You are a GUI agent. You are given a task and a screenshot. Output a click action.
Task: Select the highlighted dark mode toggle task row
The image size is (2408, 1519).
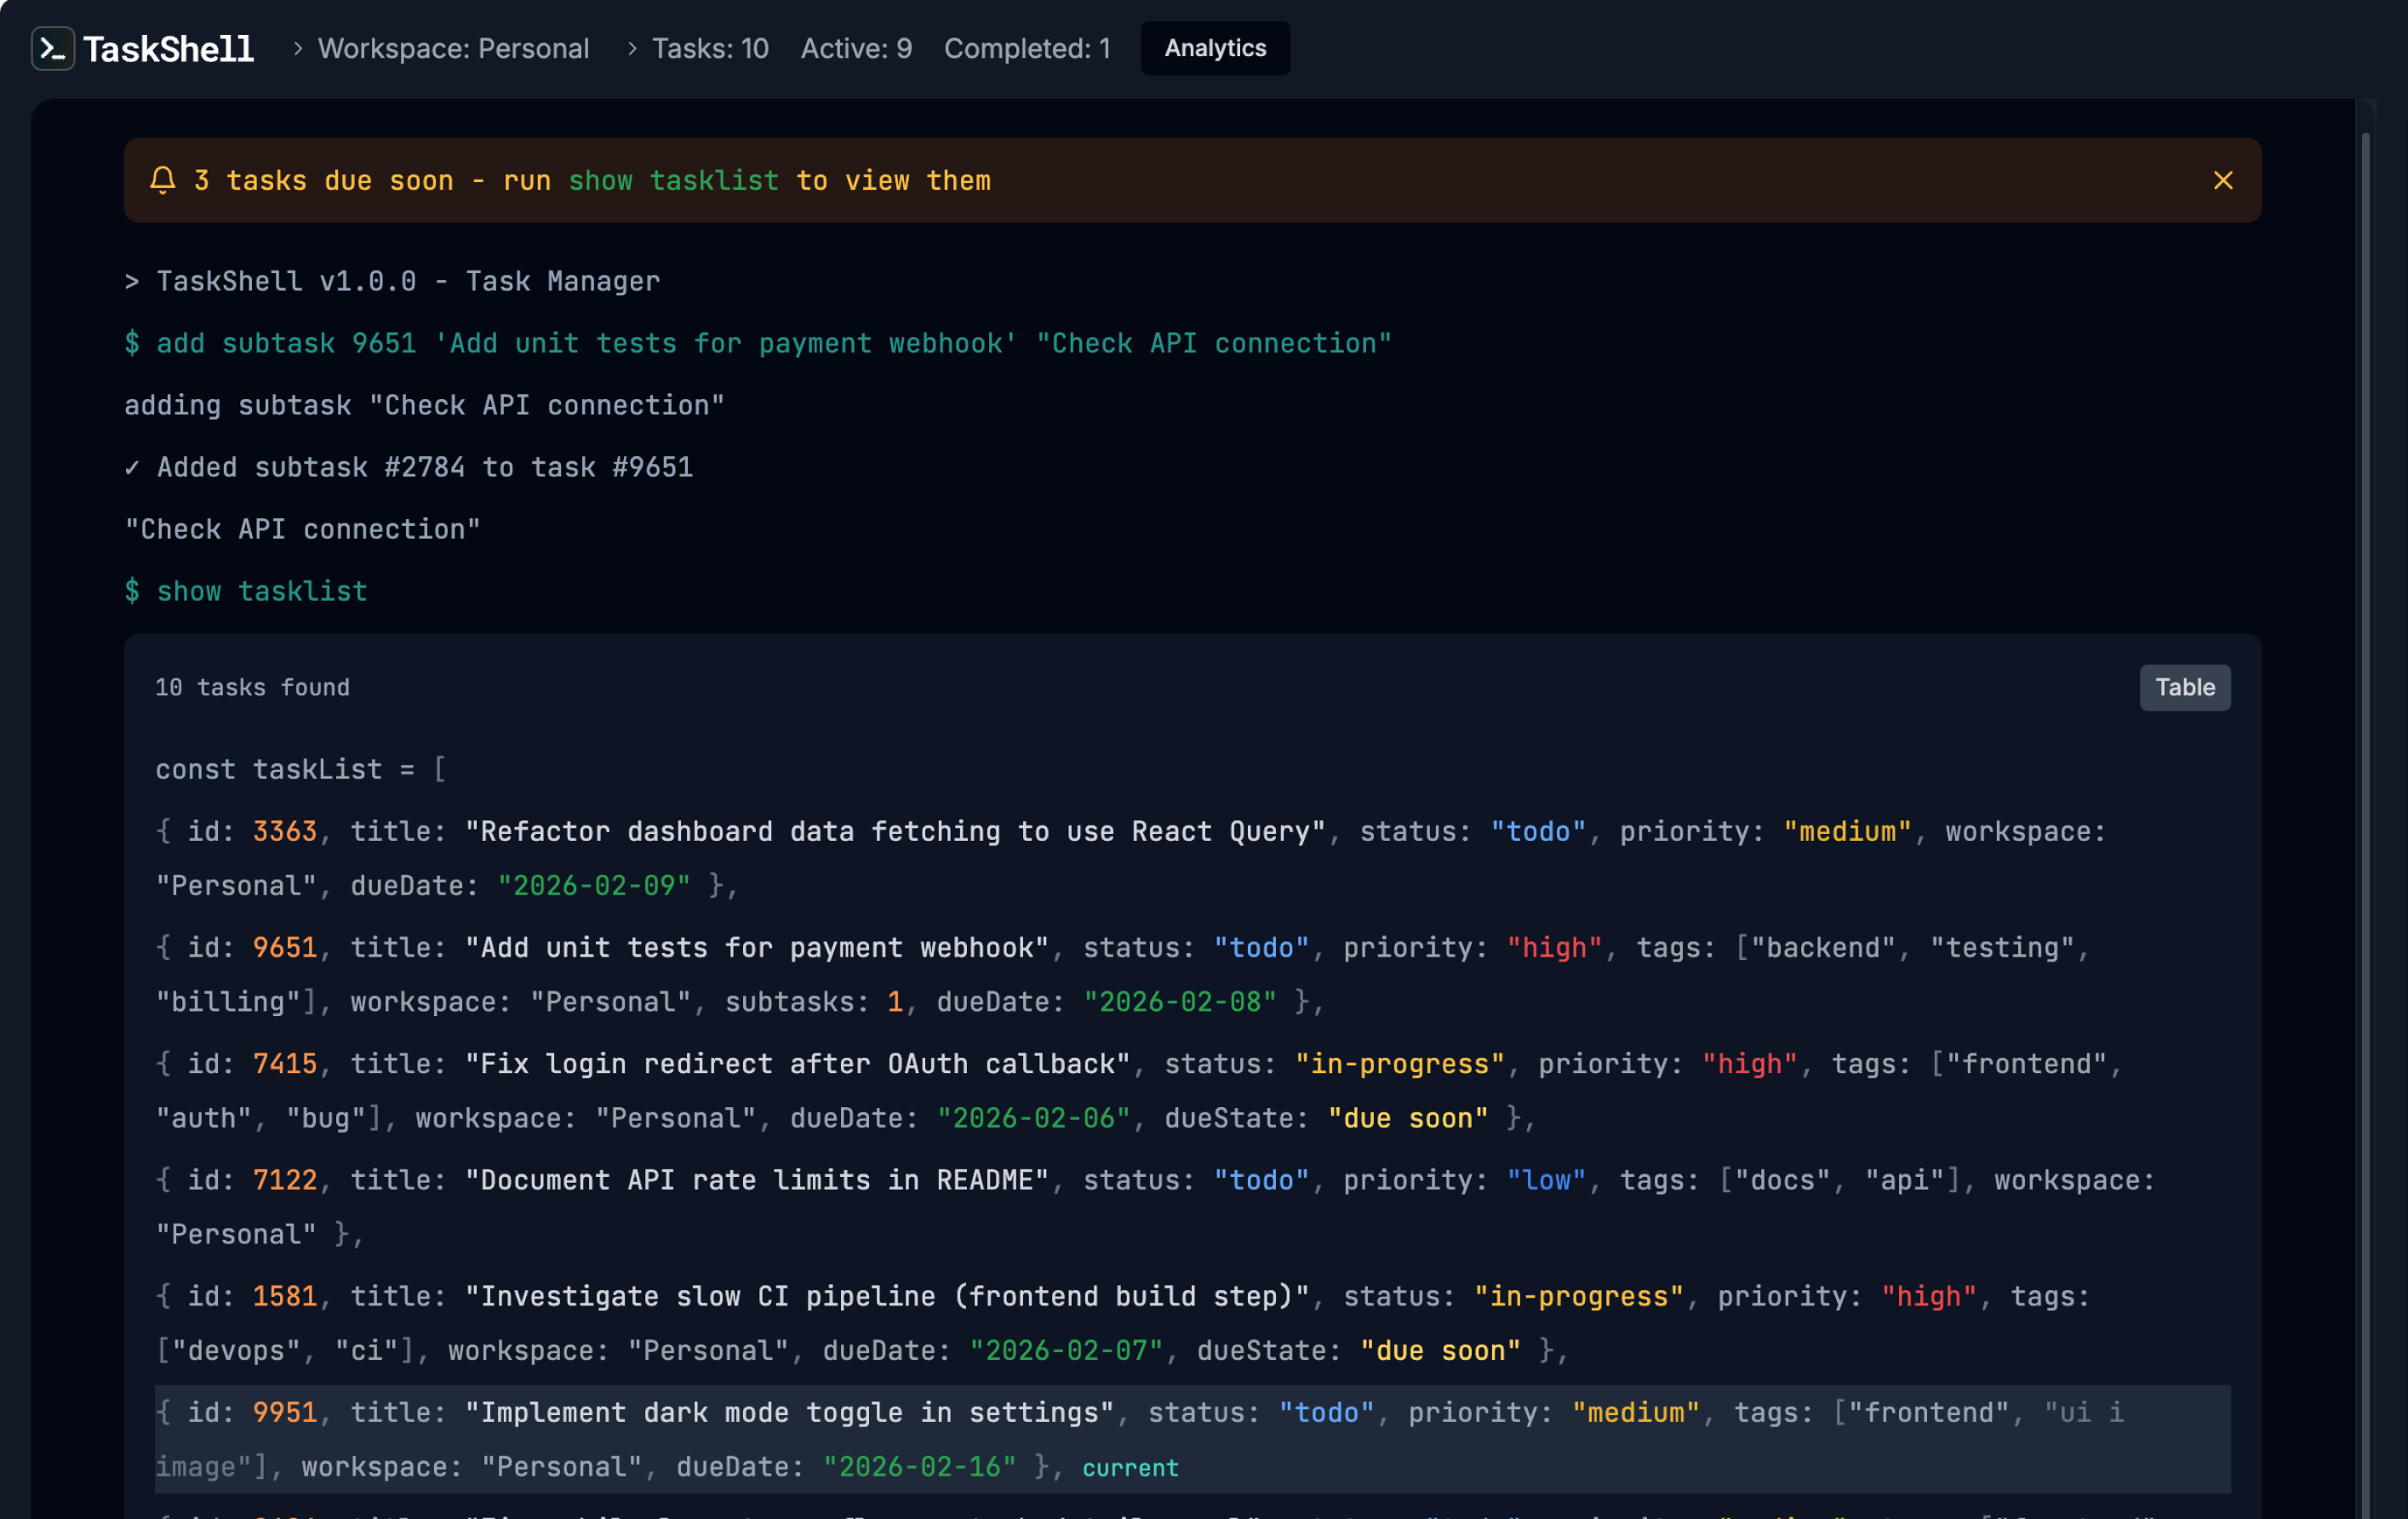(1190, 1440)
